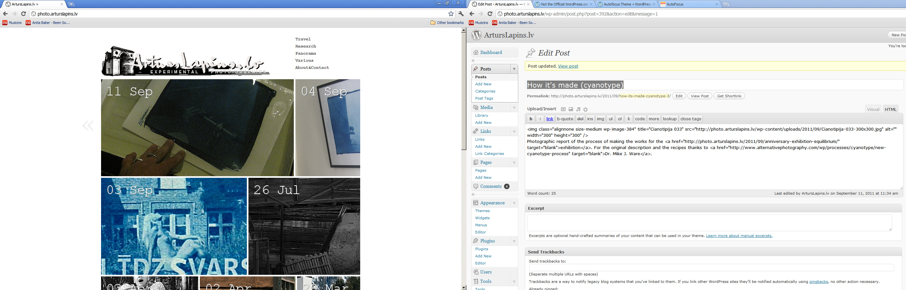
Task: Click the Add an Image upload icon
Action: click(x=563, y=109)
